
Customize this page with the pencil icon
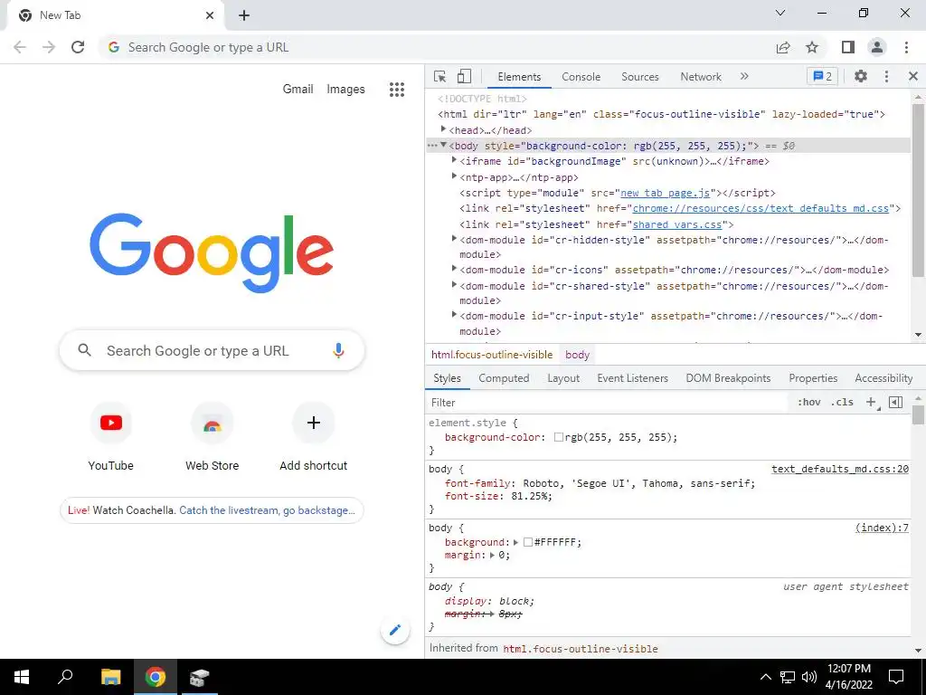(x=395, y=630)
